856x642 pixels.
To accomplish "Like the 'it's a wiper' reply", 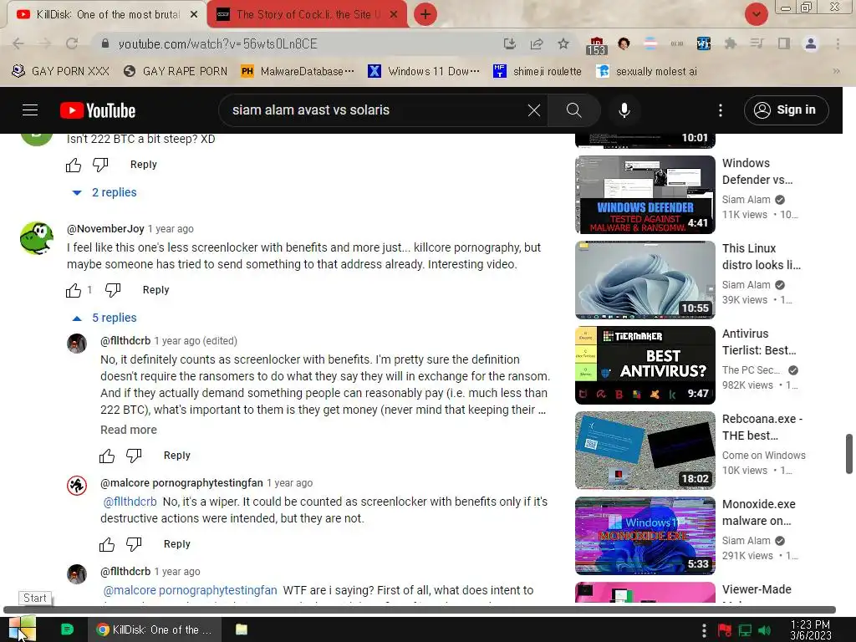I will coord(107,544).
